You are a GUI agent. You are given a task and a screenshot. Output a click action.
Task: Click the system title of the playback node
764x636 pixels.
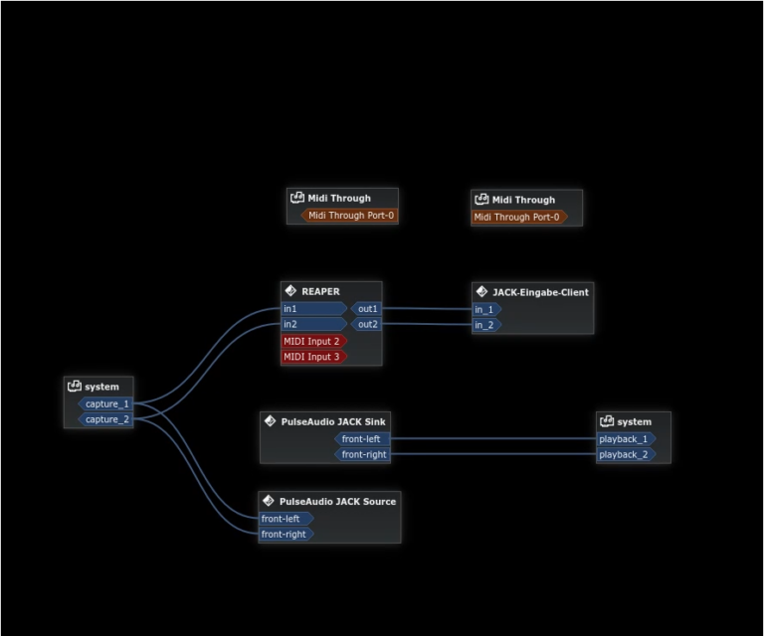point(634,422)
